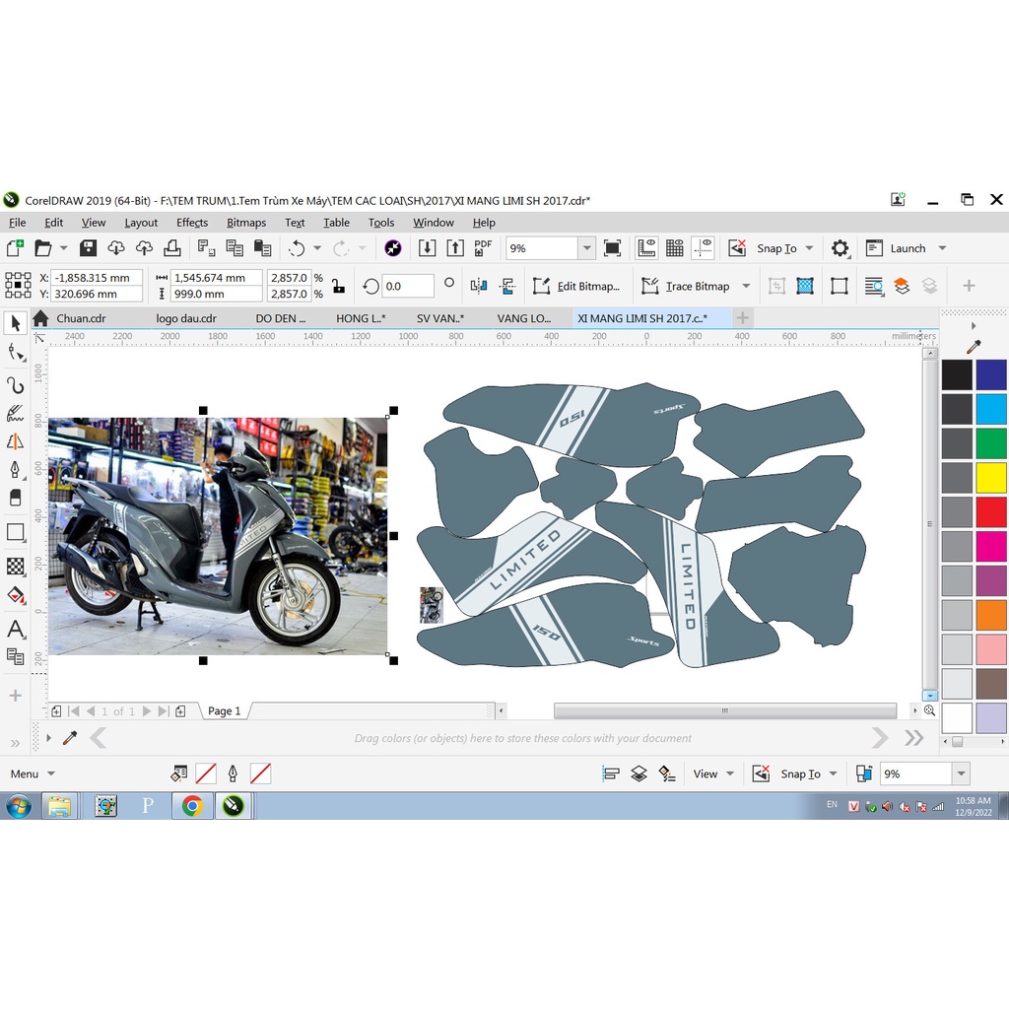Viewport: 1009px width, 1009px height.
Task: Click the Save disk icon
Action: coord(88,248)
